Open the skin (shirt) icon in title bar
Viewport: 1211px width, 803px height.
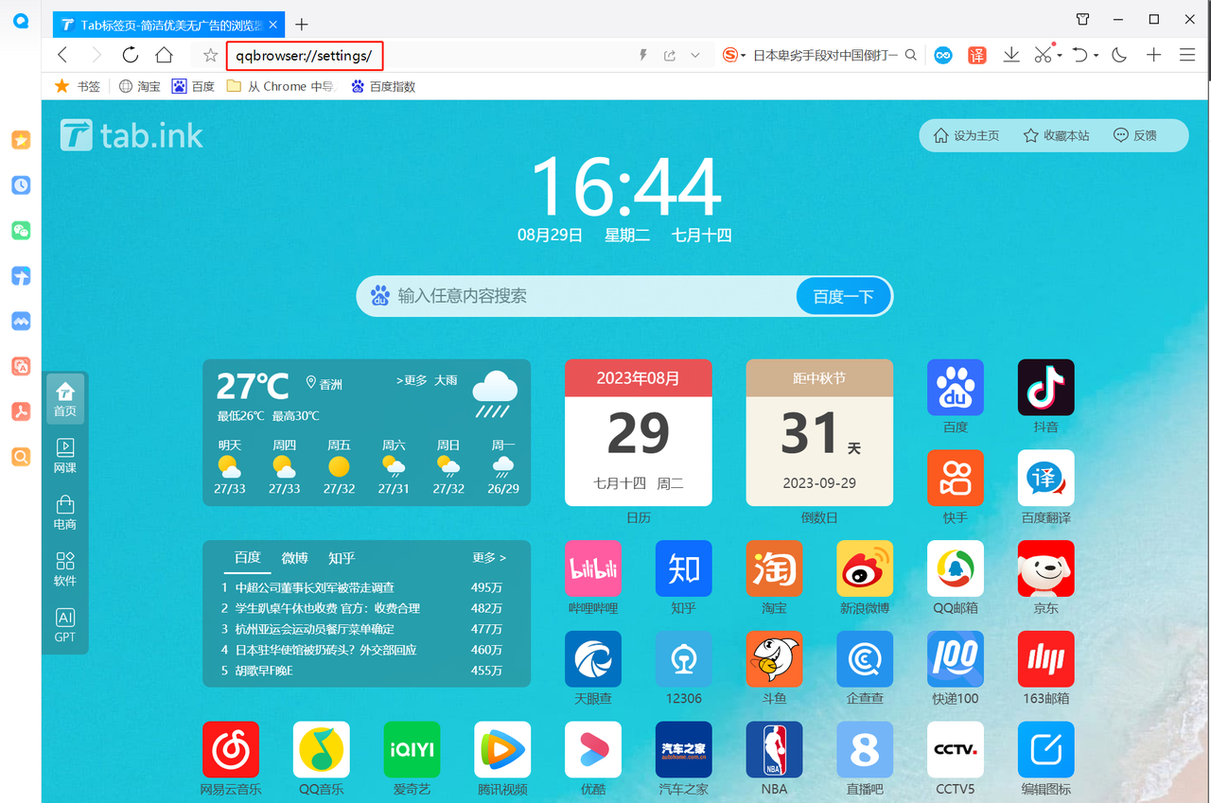(1082, 19)
